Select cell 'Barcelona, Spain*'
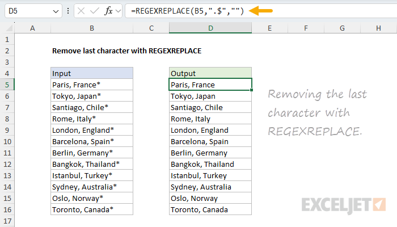 pyautogui.click(x=92, y=141)
